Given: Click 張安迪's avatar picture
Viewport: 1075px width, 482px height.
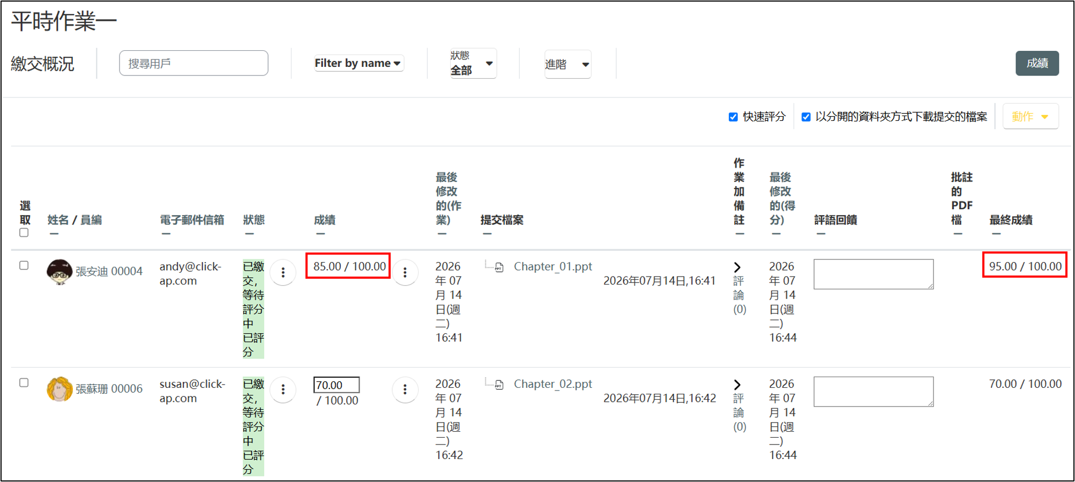Looking at the screenshot, I should (x=59, y=272).
